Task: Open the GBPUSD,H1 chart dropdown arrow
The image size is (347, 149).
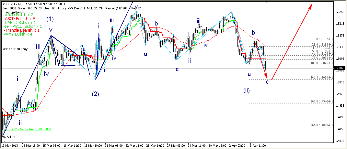Action: (x=4, y=4)
